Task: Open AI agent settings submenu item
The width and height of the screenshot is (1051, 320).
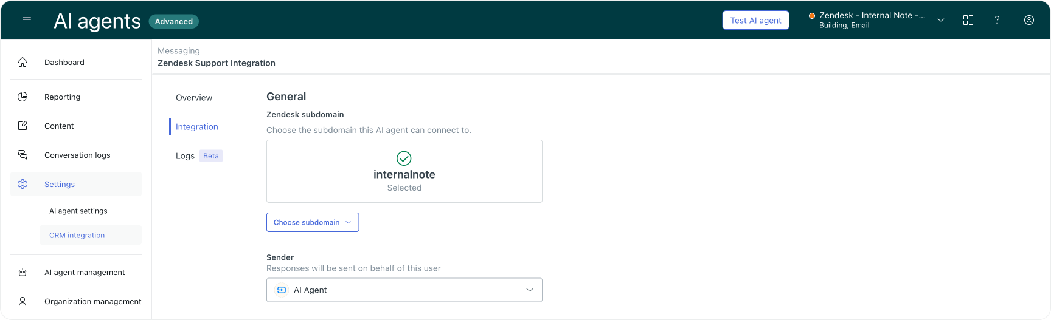Action: tap(78, 211)
